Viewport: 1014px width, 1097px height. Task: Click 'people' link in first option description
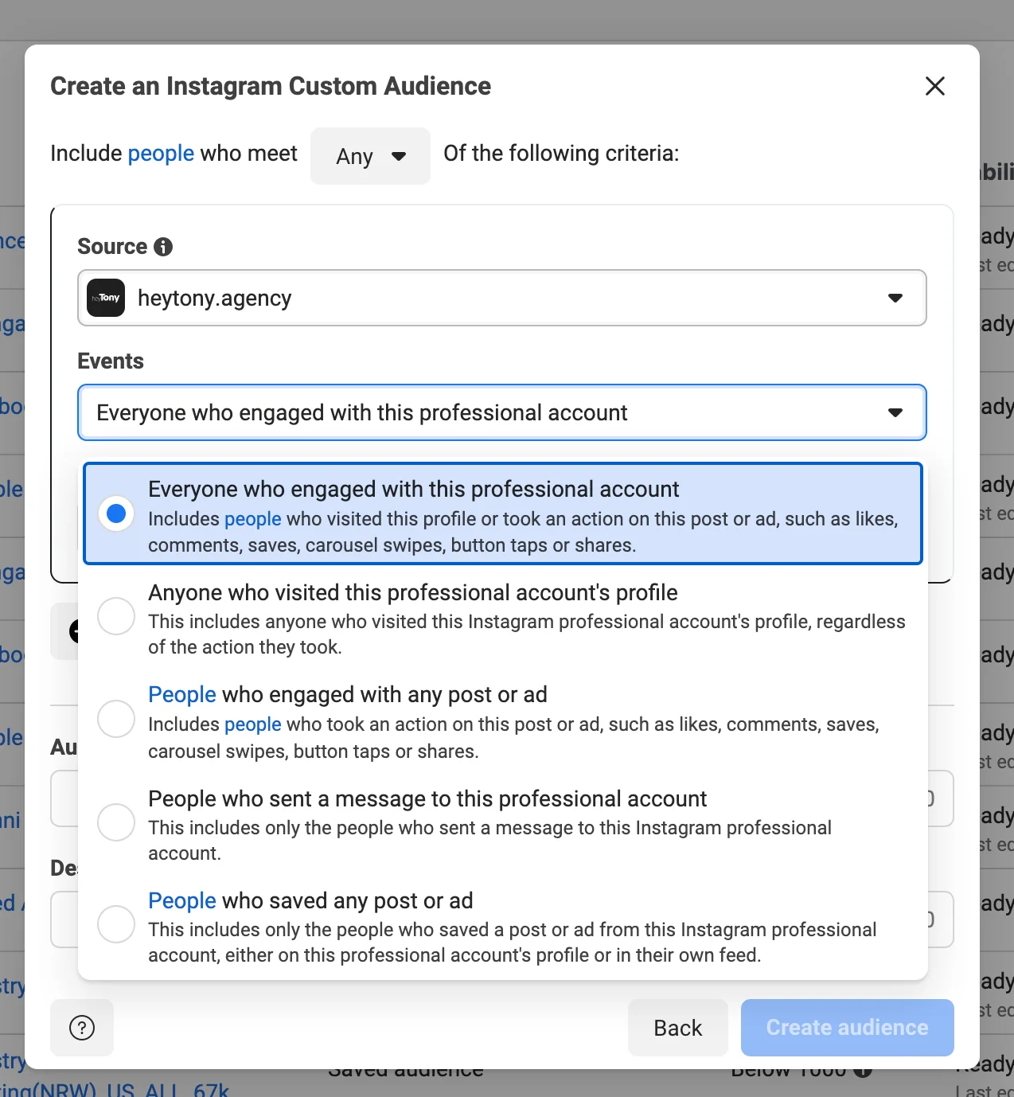point(252,519)
